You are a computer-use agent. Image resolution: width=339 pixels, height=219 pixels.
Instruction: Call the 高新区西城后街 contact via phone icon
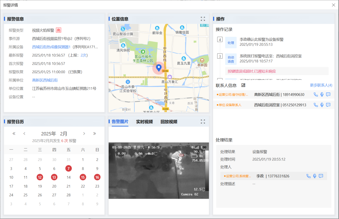[x=316, y=94]
